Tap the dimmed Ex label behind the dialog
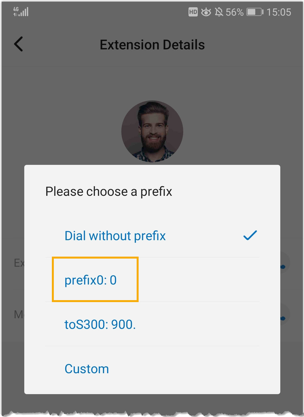The width and height of the screenshot is (304, 417). [x=19, y=263]
